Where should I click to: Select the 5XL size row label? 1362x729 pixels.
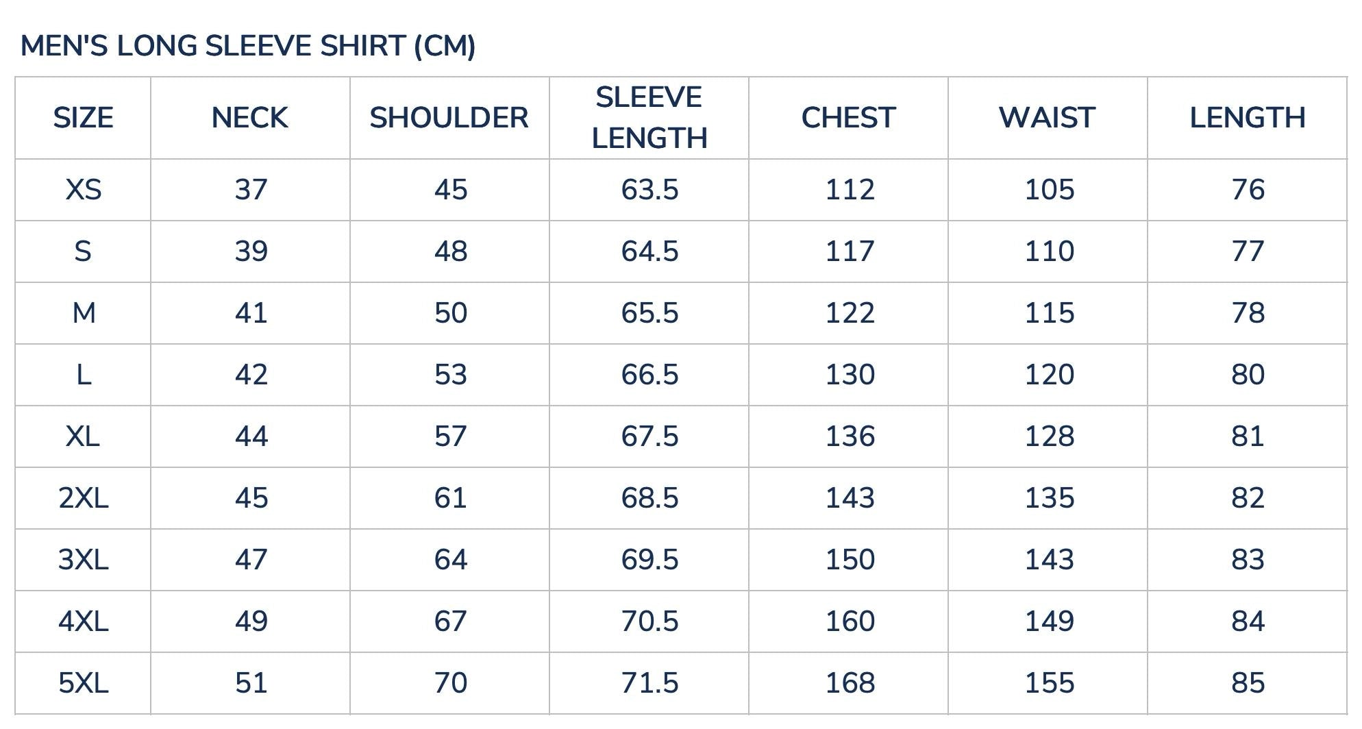83,683
